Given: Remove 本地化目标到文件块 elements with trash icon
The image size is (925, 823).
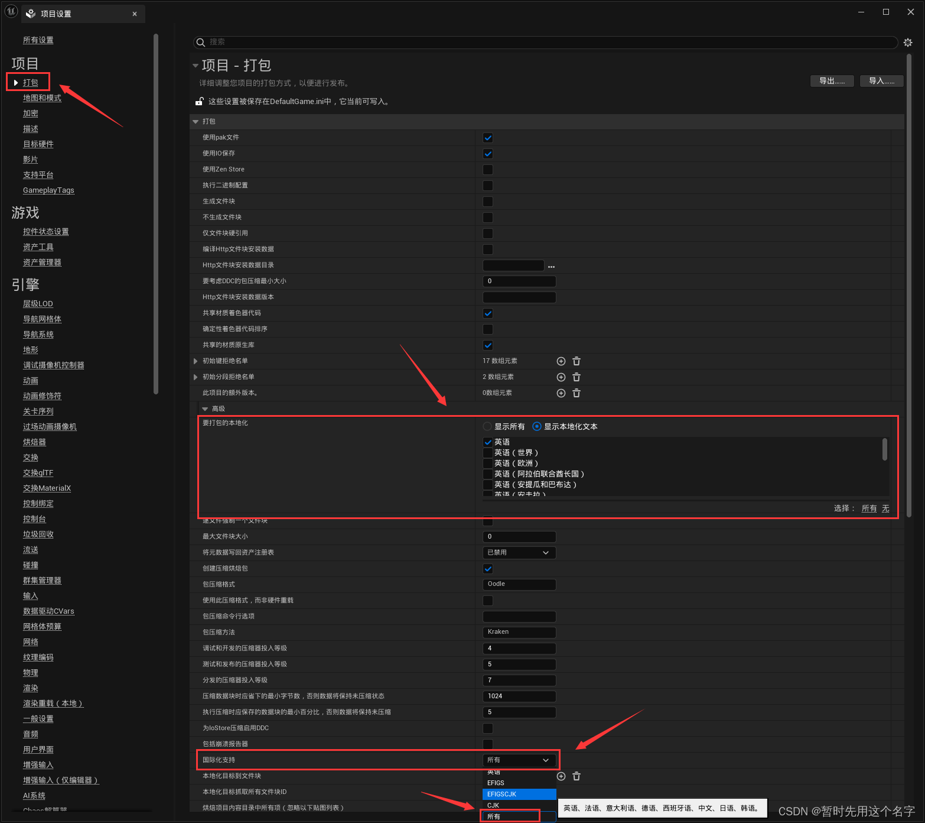Looking at the screenshot, I should point(577,776).
